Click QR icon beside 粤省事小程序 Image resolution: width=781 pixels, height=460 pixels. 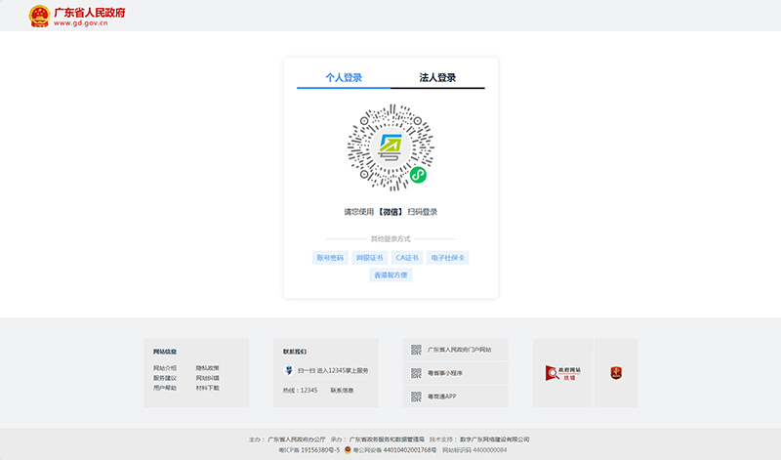click(416, 373)
